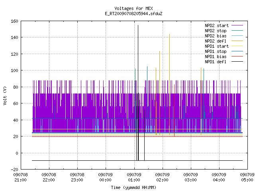Viewport: 255px width, 191px height.
Task: Click the x-axis tick 090709 03:00
Action: (190, 177)
